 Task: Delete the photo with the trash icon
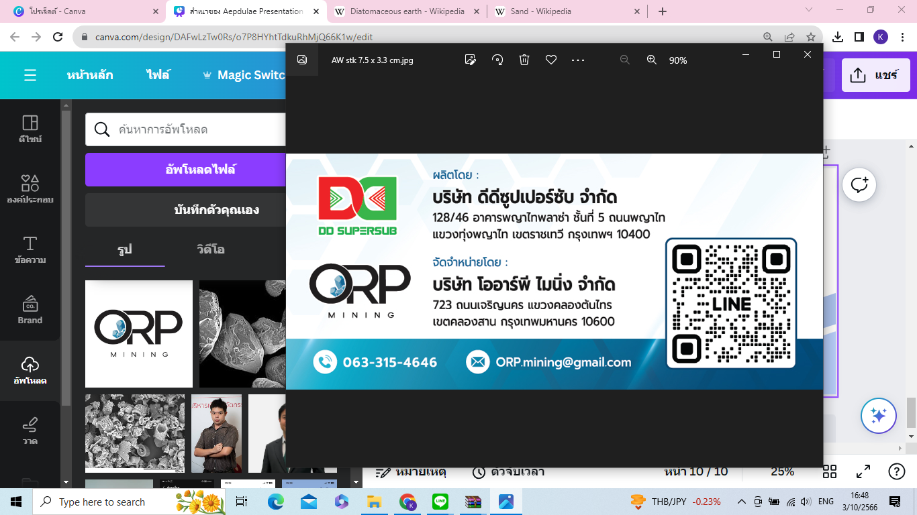point(524,60)
